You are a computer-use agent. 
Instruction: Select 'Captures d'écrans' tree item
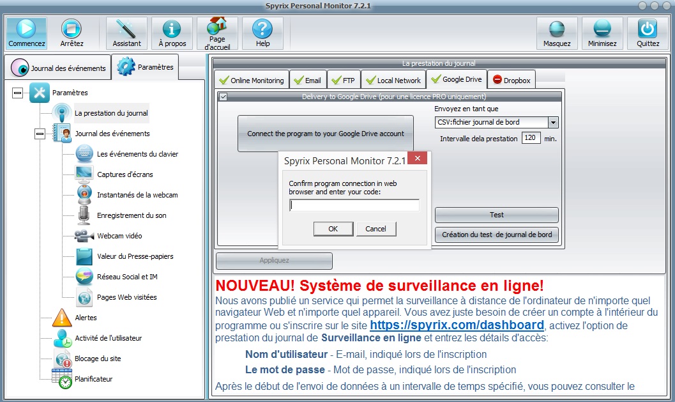click(125, 174)
